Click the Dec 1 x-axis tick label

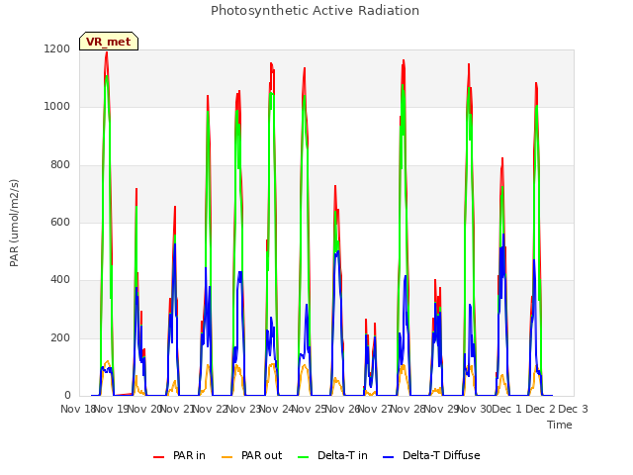(x=507, y=409)
